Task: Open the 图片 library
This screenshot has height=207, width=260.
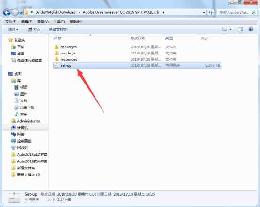Action: click(21, 94)
